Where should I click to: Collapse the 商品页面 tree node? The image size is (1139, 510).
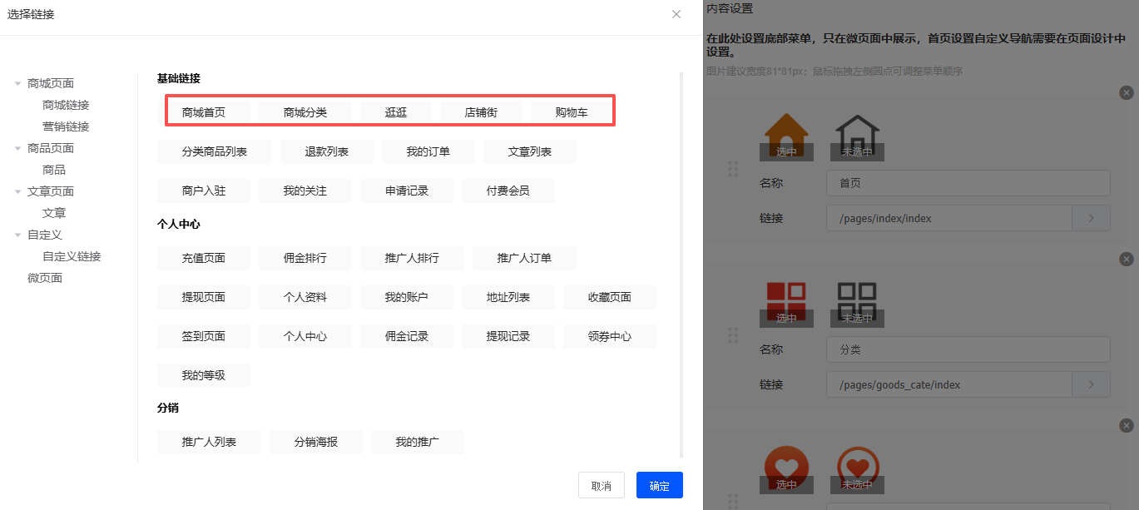tap(17, 148)
